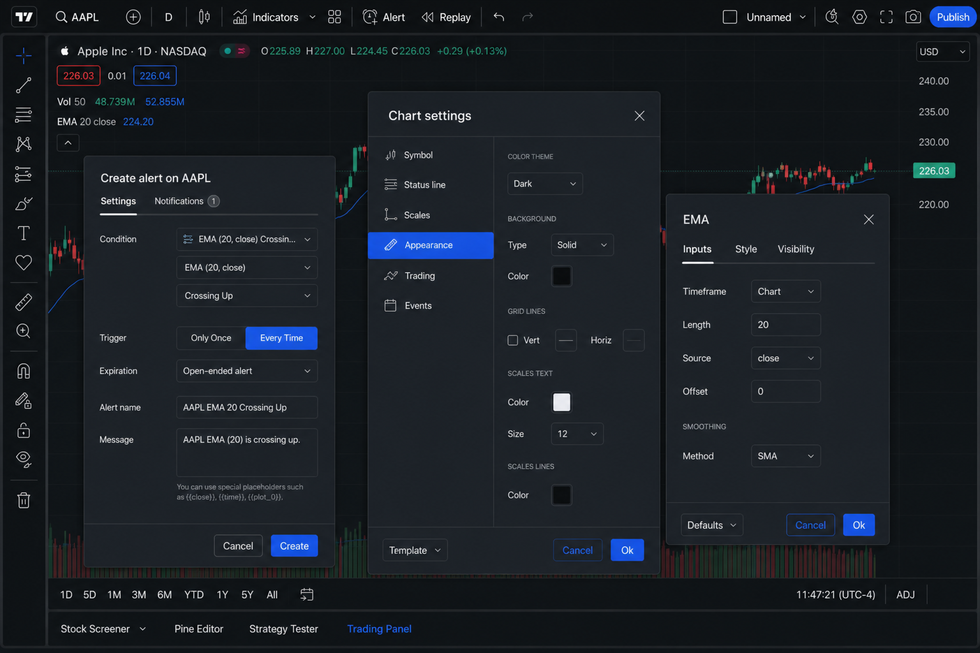Open the USD currency dropdown
This screenshot has width=980, height=653.
(x=943, y=52)
